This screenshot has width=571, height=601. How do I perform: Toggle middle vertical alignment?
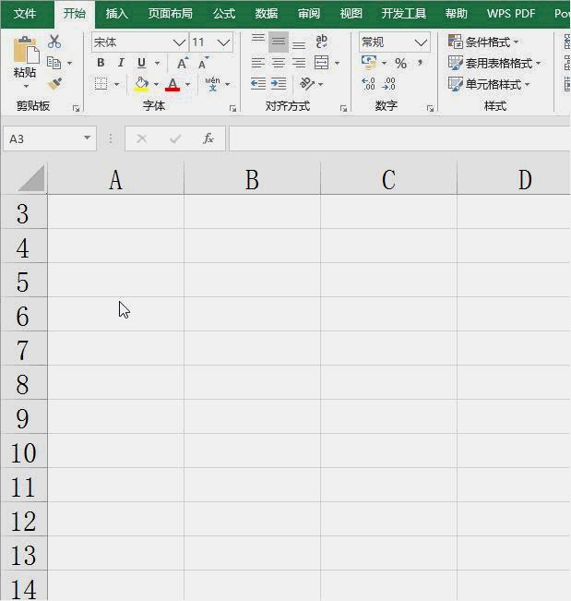[278, 42]
